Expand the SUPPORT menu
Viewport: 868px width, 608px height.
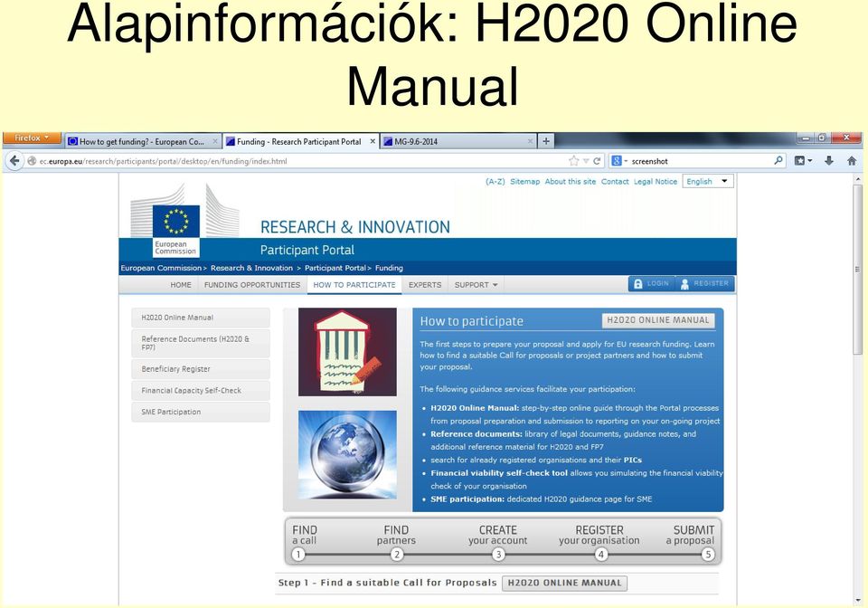click(476, 285)
